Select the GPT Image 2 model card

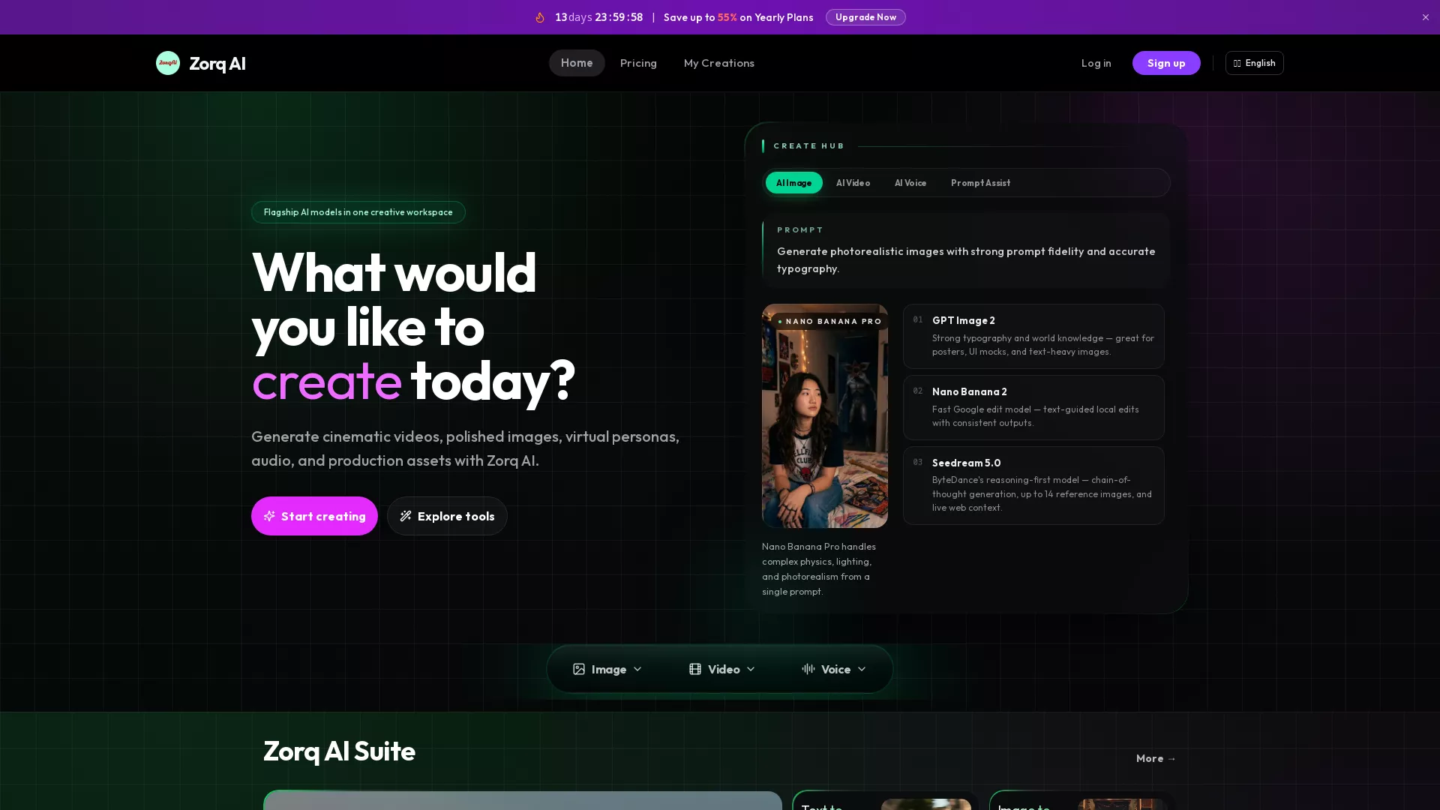(1033, 336)
